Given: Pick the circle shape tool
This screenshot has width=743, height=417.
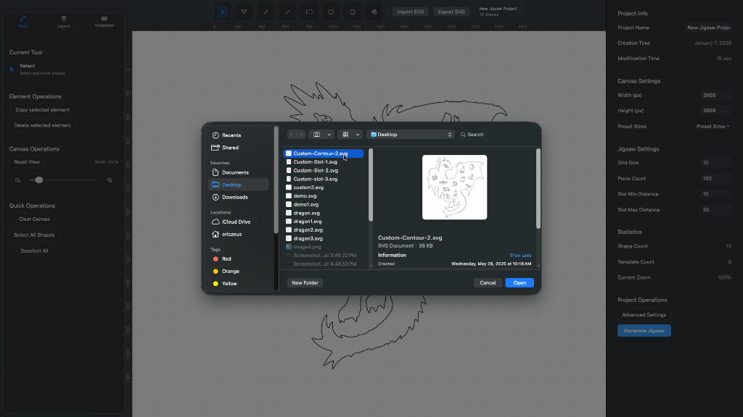Looking at the screenshot, I should pos(331,12).
